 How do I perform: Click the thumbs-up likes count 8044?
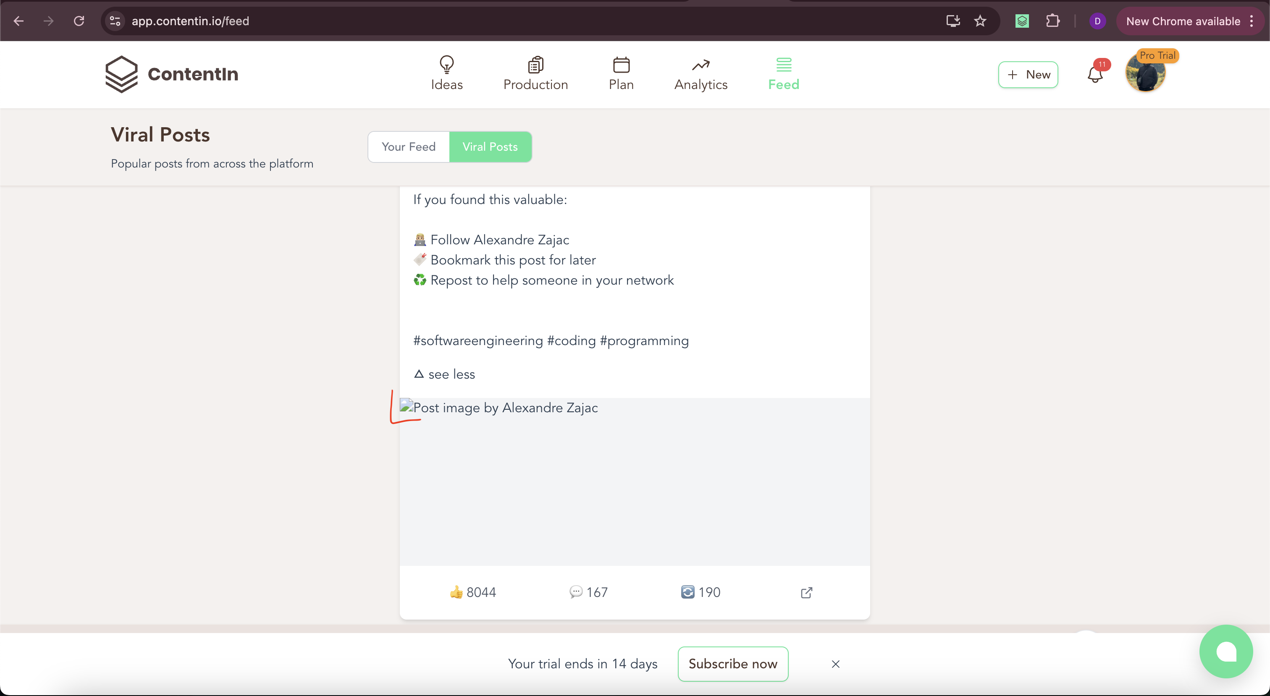[472, 592]
